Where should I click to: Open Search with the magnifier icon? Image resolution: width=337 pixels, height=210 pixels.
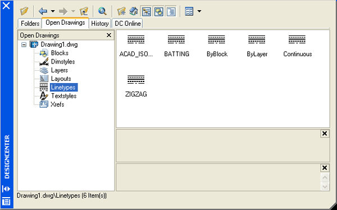point(102,11)
